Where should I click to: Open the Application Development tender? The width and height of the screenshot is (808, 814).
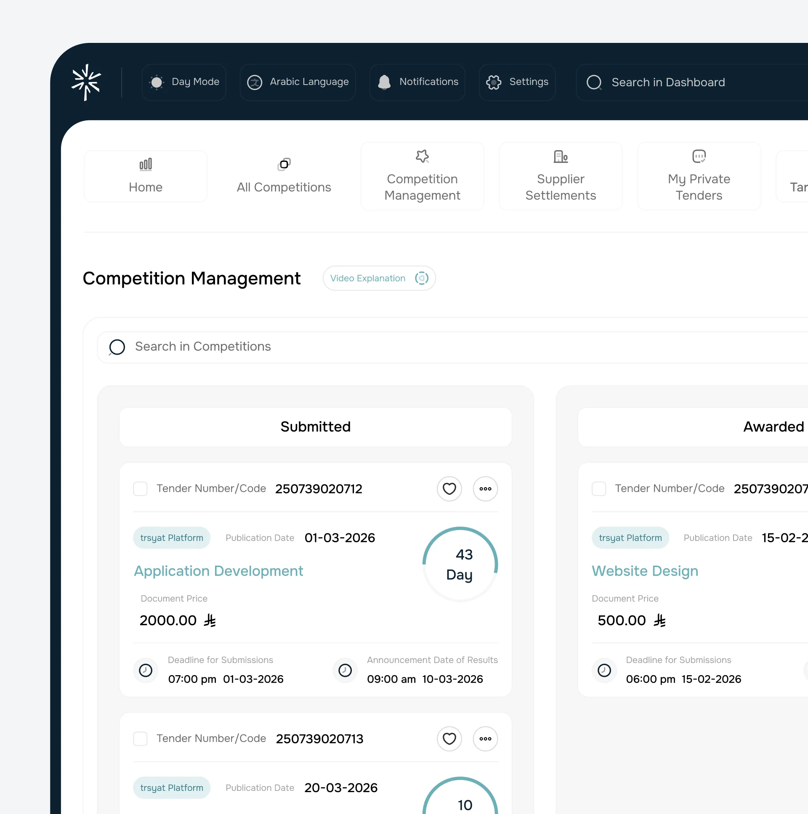218,571
